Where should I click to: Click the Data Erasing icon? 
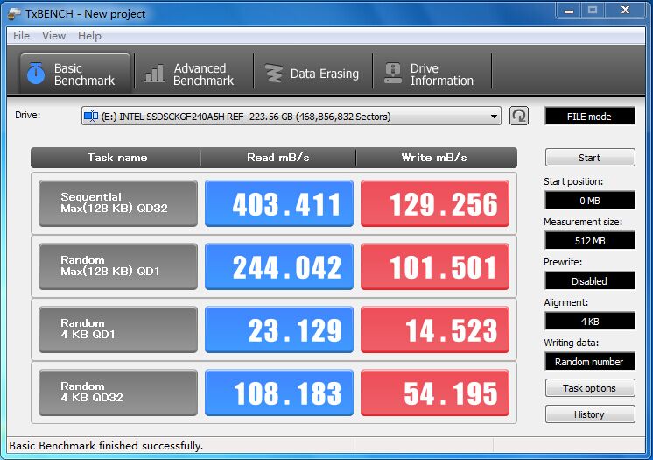pyautogui.click(x=274, y=74)
